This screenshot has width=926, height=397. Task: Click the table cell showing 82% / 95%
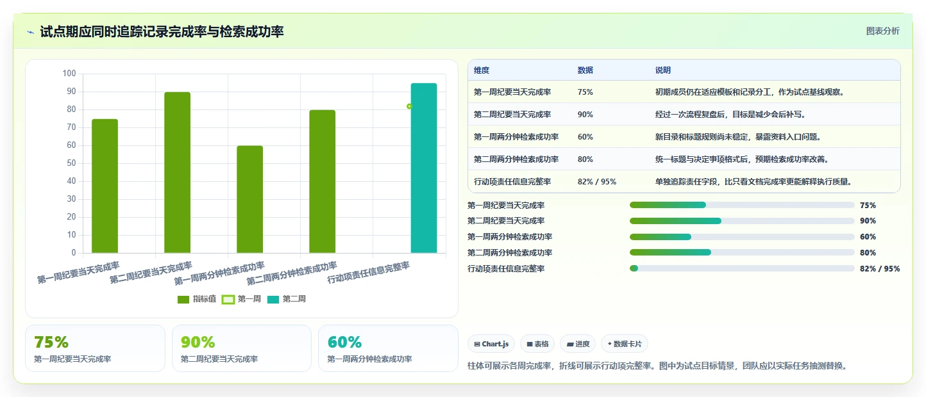click(x=597, y=182)
